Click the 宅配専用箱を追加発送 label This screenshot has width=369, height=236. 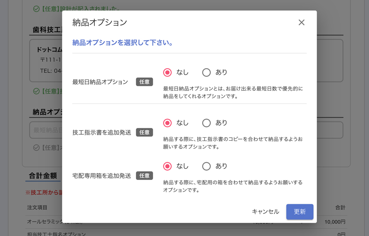pyautogui.click(x=102, y=175)
